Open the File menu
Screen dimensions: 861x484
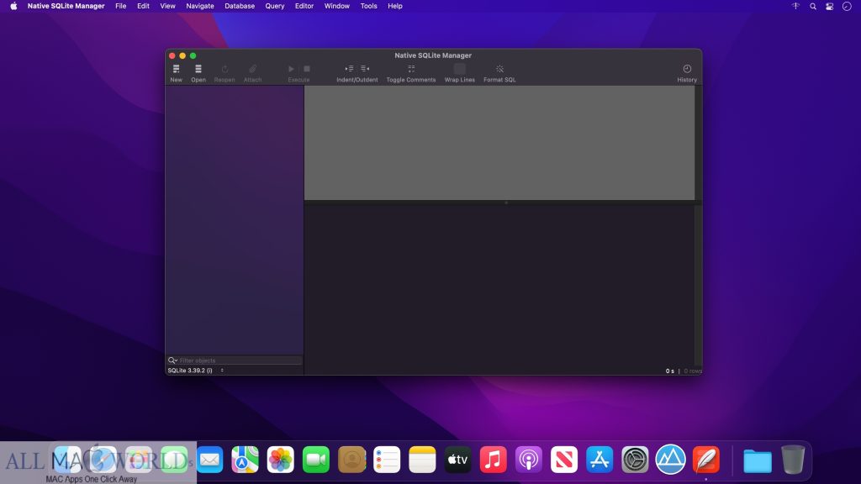[x=121, y=6]
